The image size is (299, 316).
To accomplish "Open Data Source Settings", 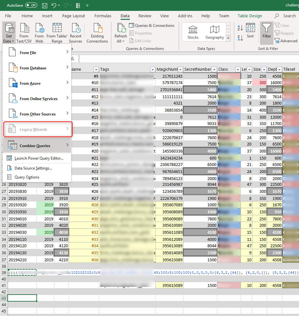I will [x=37, y=168].
